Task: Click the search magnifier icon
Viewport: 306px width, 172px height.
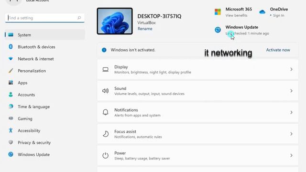Action: [79, 18]
